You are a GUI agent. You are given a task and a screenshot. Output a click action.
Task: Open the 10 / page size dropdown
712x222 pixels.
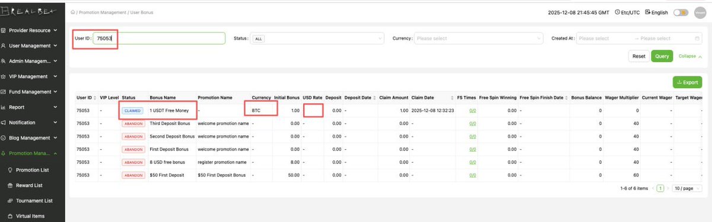click(686, 188)
